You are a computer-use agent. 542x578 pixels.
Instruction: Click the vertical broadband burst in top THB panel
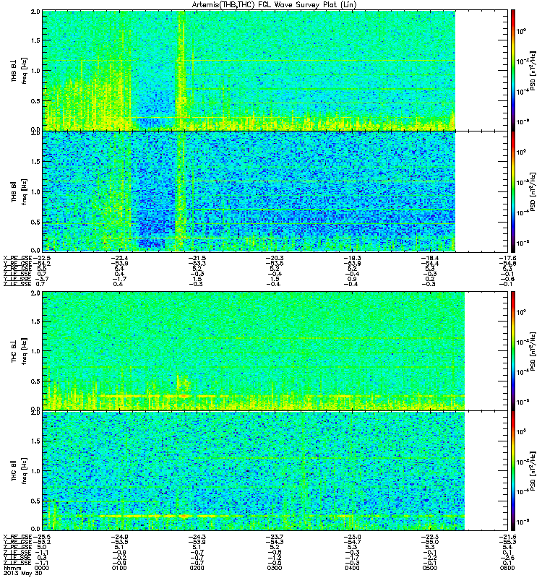click(181, 70)
